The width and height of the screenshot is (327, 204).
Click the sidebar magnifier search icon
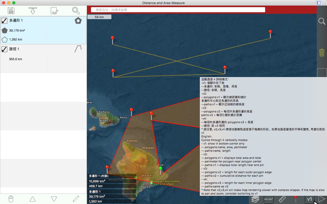(76, 10)
